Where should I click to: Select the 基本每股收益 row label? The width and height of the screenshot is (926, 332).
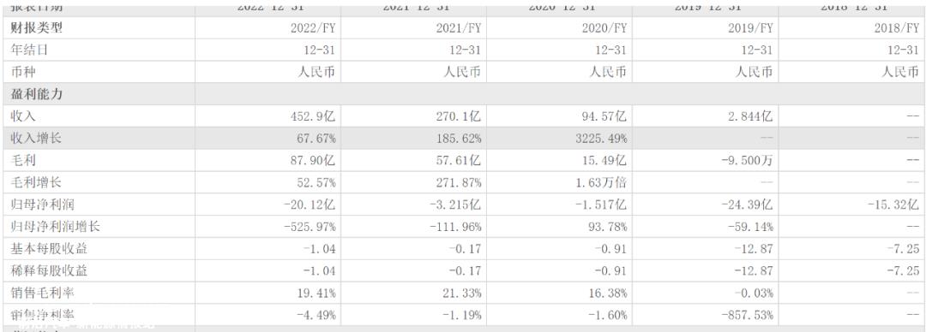click(x=49, y=249)
